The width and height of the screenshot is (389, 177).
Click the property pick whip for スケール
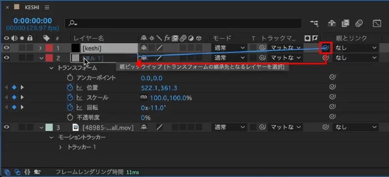coord(333,97)
